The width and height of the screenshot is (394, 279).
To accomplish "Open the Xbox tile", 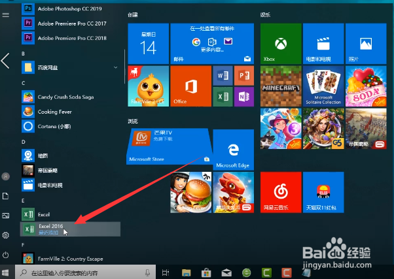I will [281, 44].
